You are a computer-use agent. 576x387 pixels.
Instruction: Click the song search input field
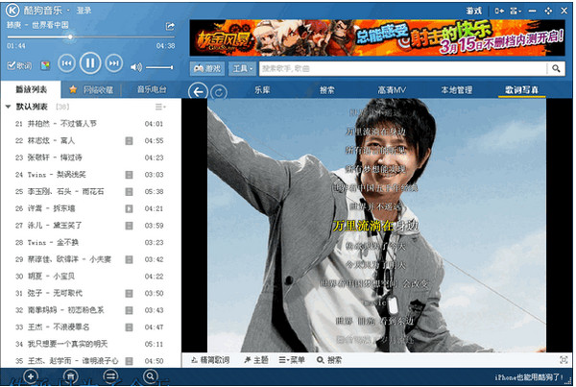pos(403,69)
